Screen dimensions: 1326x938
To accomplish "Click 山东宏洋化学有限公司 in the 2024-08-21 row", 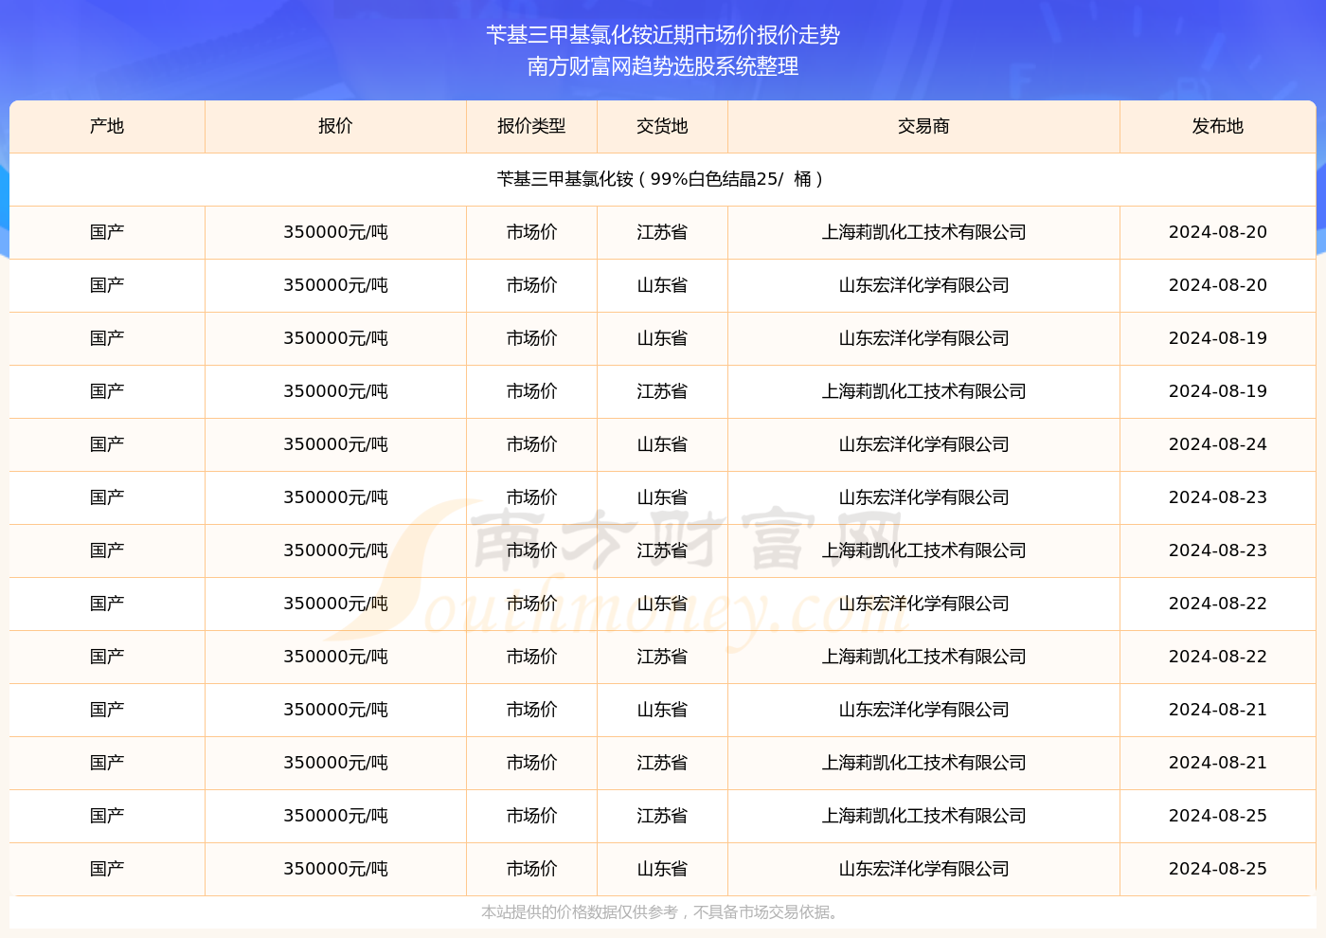I will [923, 710].
